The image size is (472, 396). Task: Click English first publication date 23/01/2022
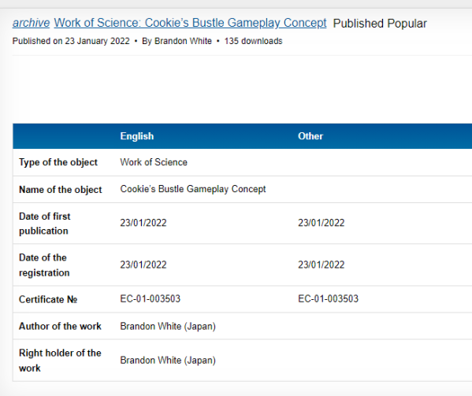point(143,223)
